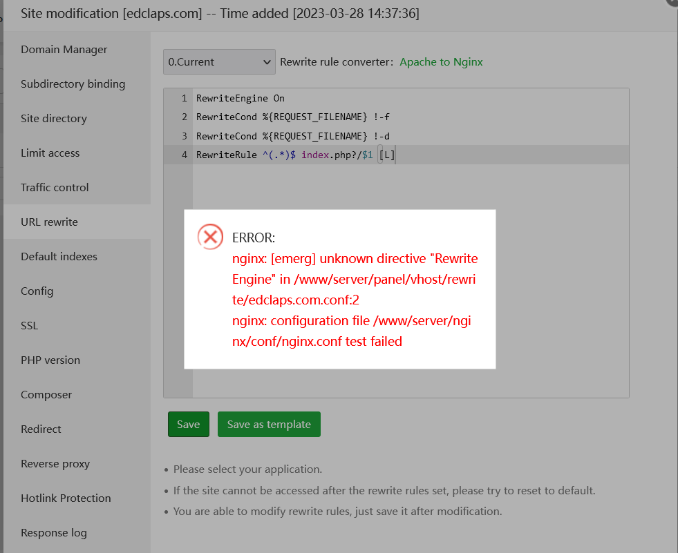Open the Redirect settings
The width and height of the screenshot is (678, 553).
click(41, 429)
